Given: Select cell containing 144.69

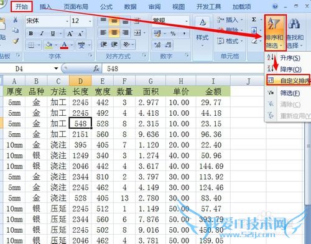Looking at the screenshot, I should pyautogui.click(x=213, y=166).
